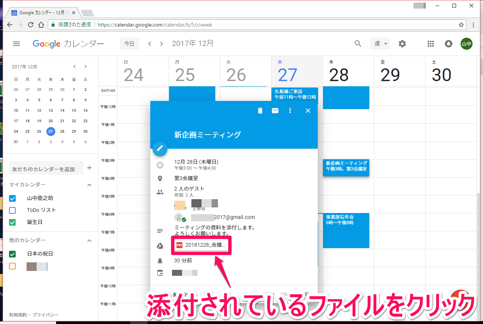Toggle the orange unnamed calendar checkbox

pos(12,266)
